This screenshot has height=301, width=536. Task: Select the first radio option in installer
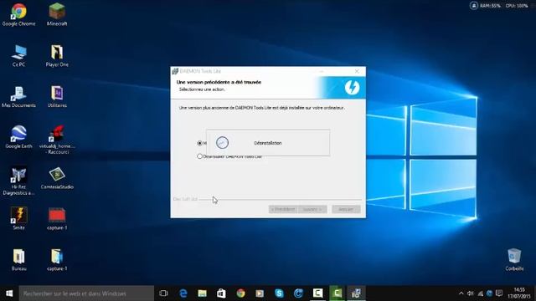click(x=199, y=143)
